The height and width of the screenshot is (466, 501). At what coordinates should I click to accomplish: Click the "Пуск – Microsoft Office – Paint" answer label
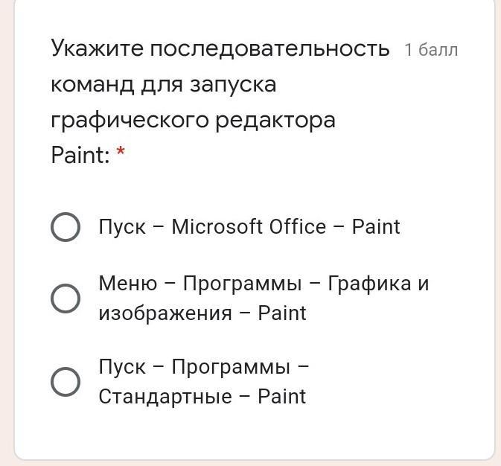249,227
